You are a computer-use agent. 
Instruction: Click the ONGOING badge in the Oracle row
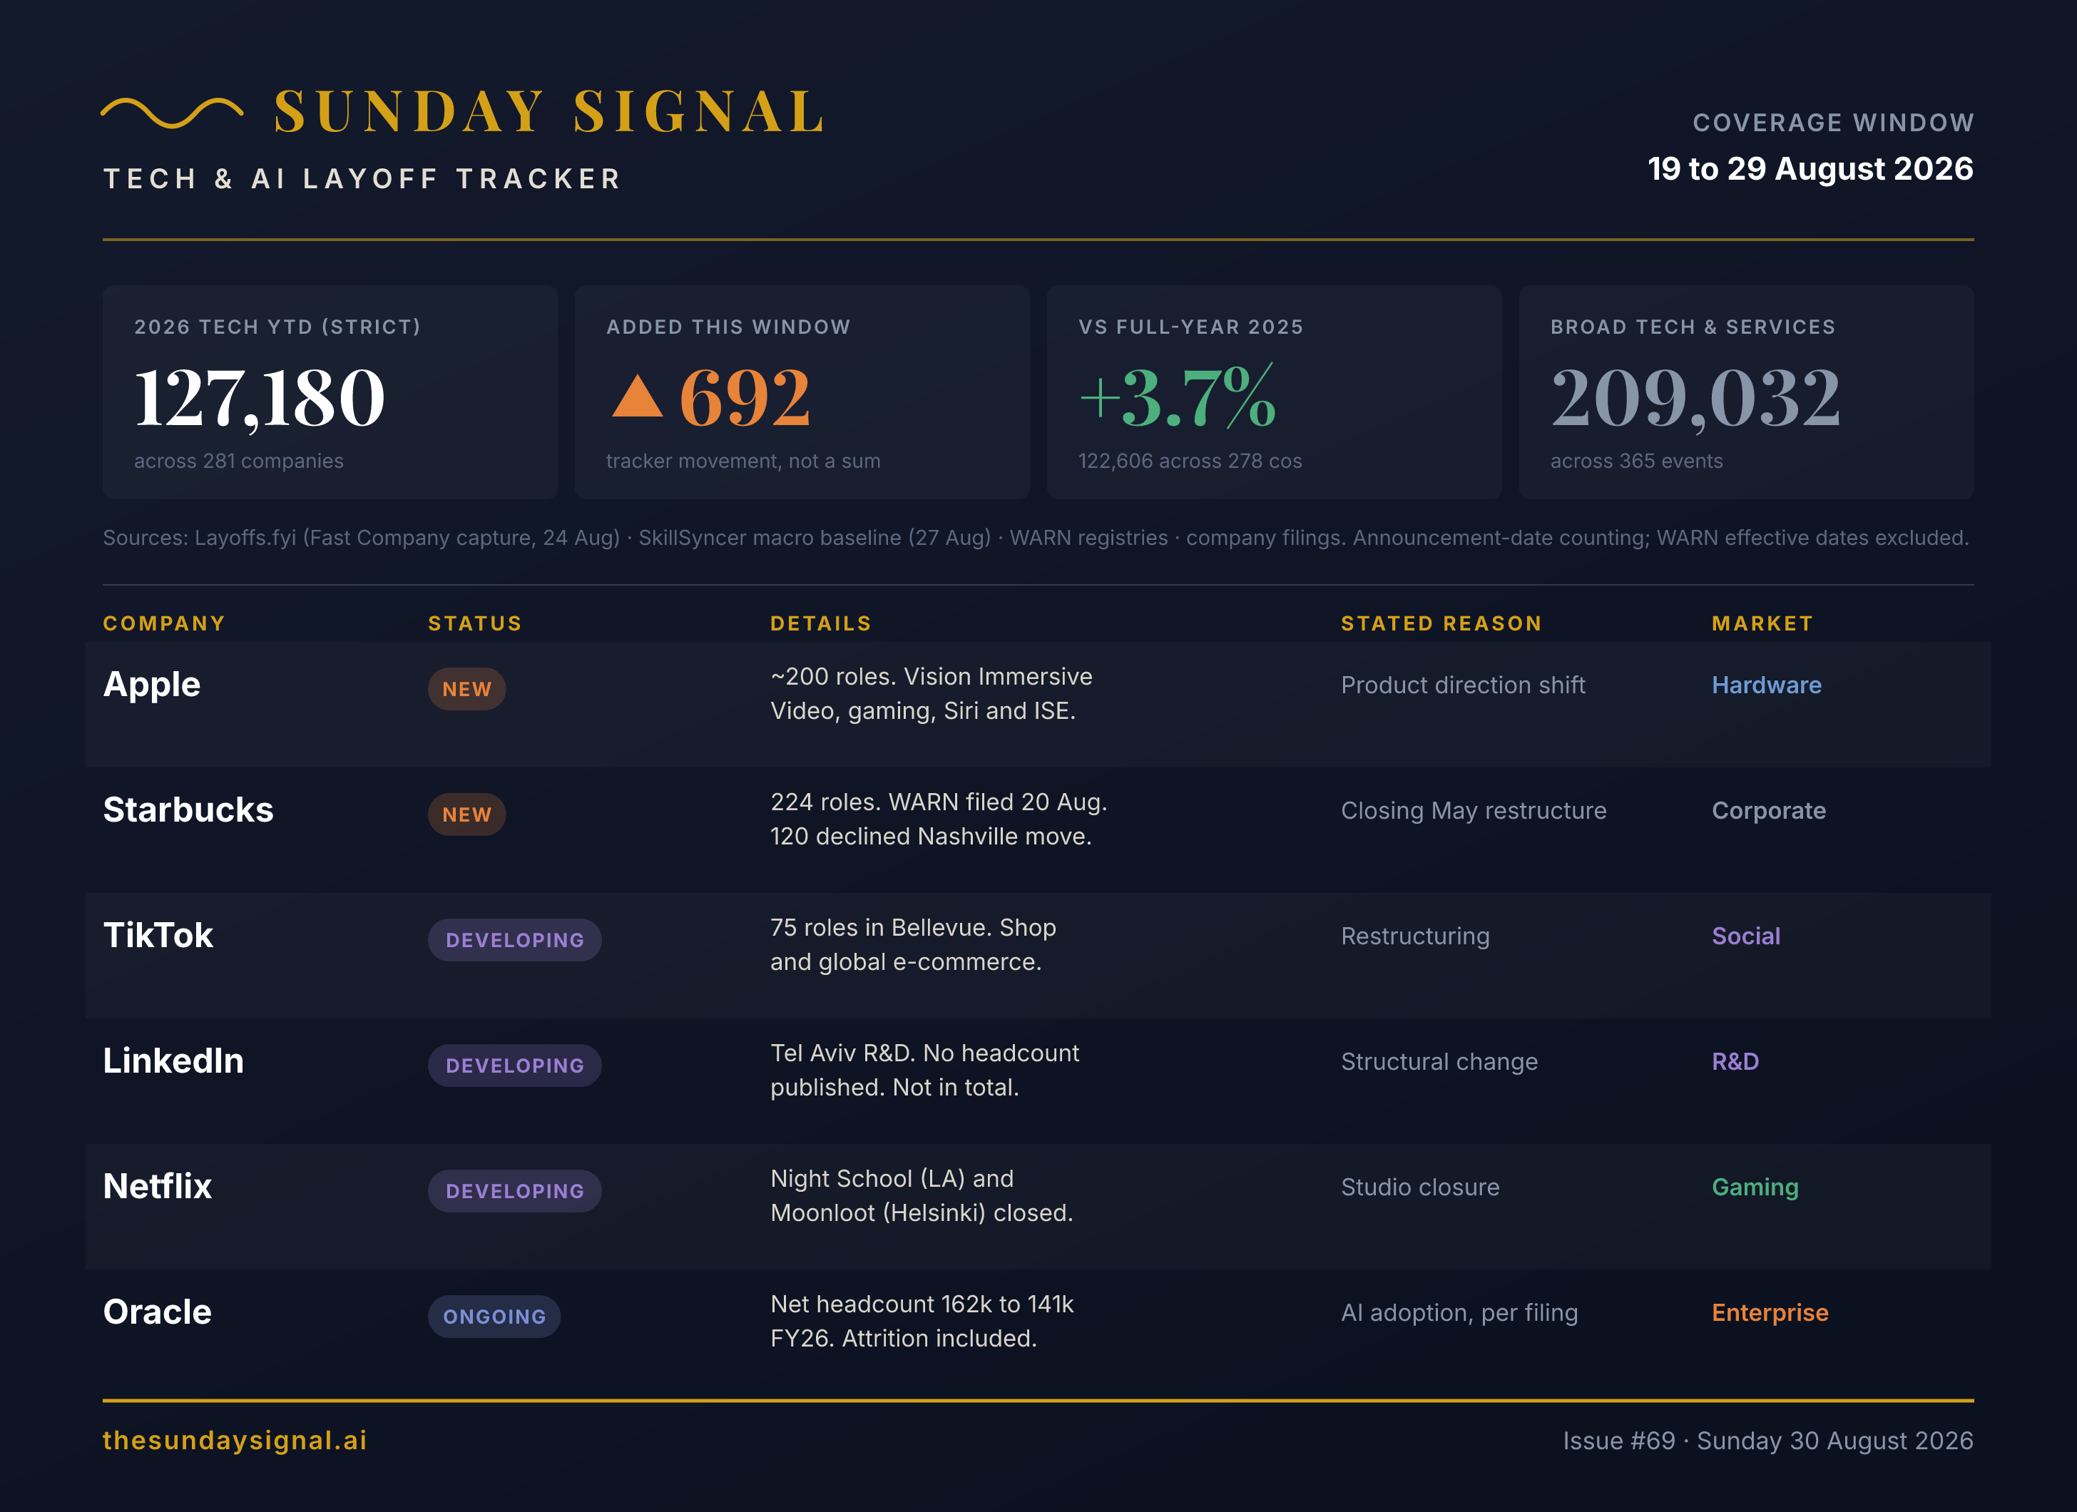494,1316
